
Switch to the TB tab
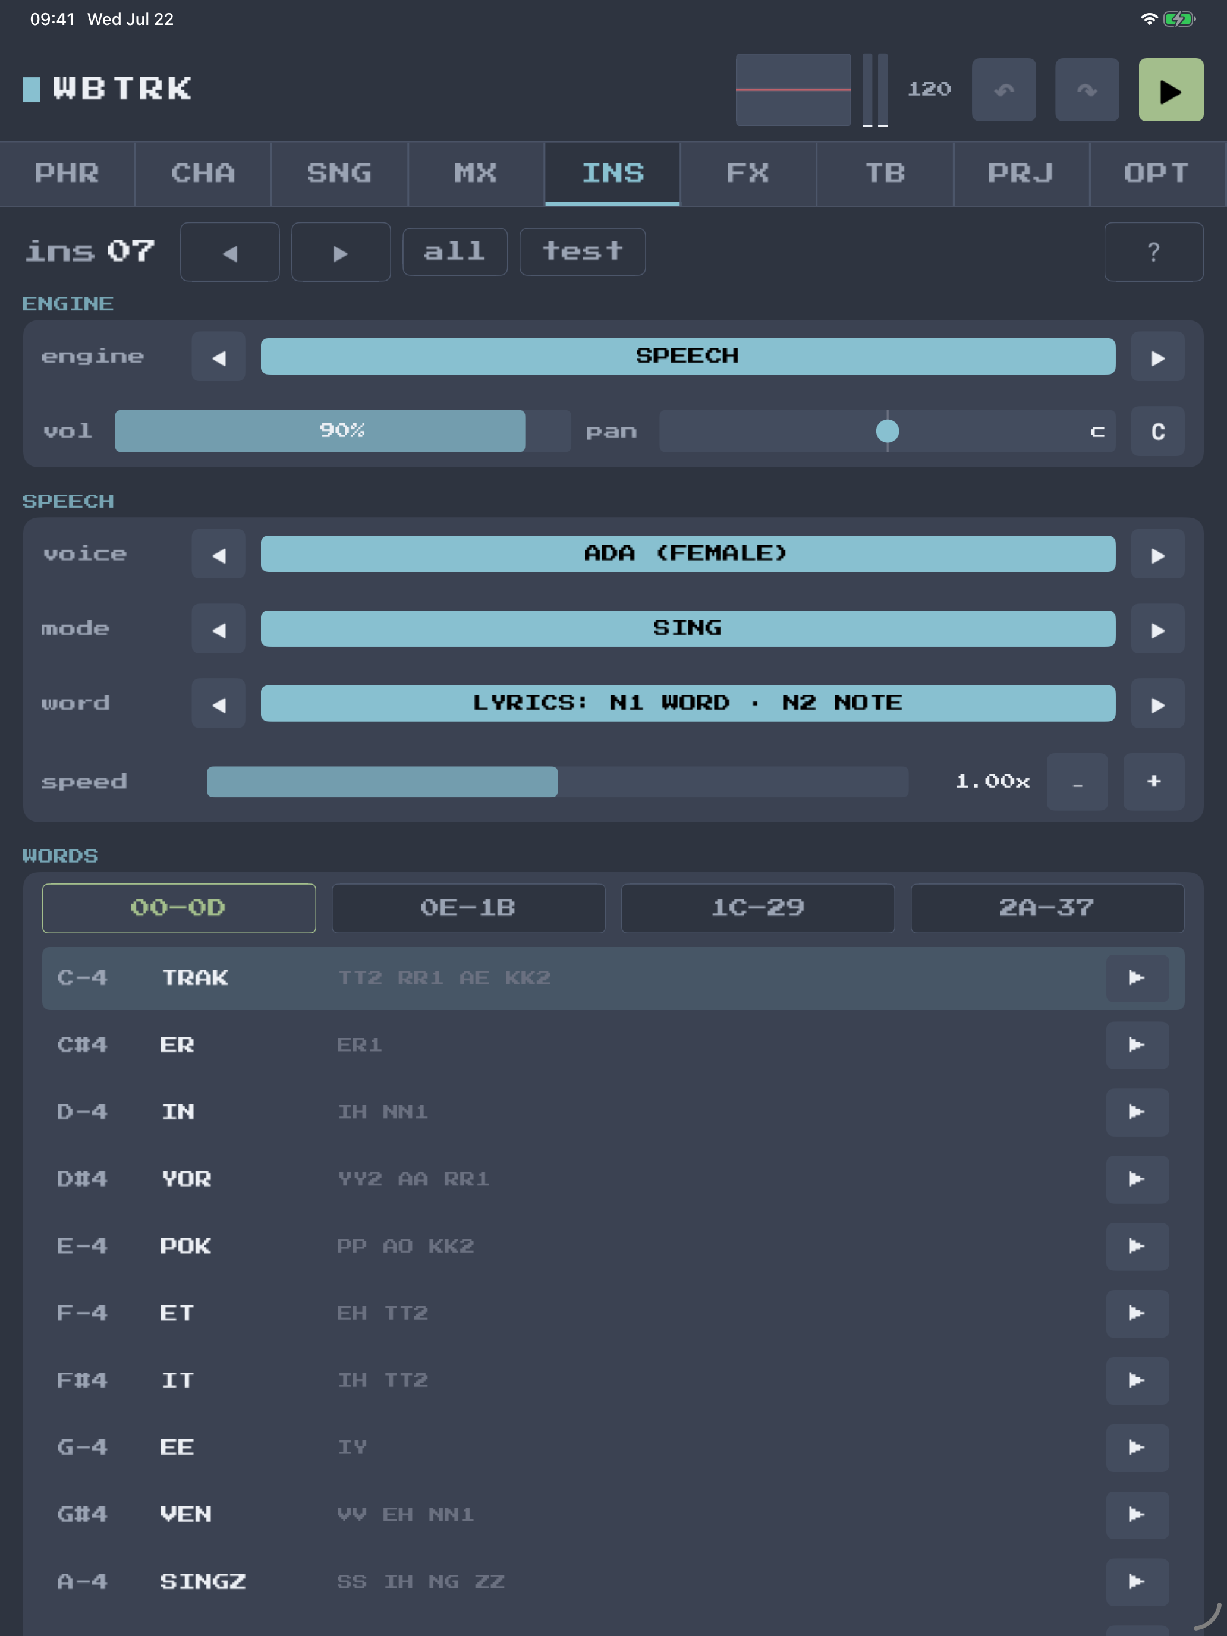coord(885,174)
